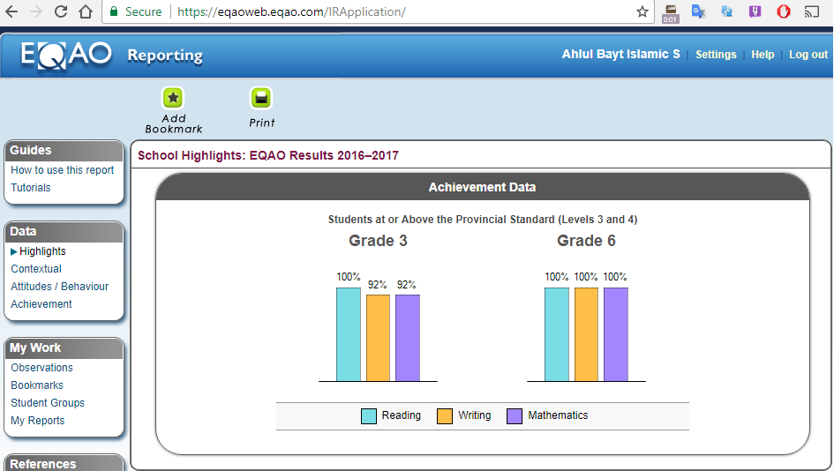834x471 pixels.
Task: Log out of the EQAO account
Action: (x=808, y=54)
